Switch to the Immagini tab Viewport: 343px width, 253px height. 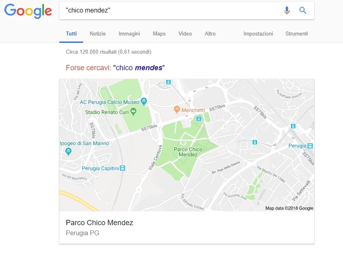129,33
